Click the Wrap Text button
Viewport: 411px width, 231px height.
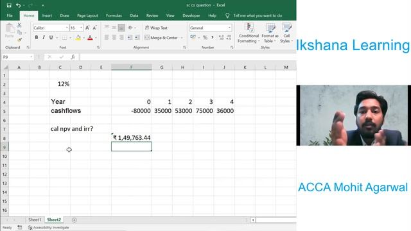pyautogui.click(x=156, y=28)
